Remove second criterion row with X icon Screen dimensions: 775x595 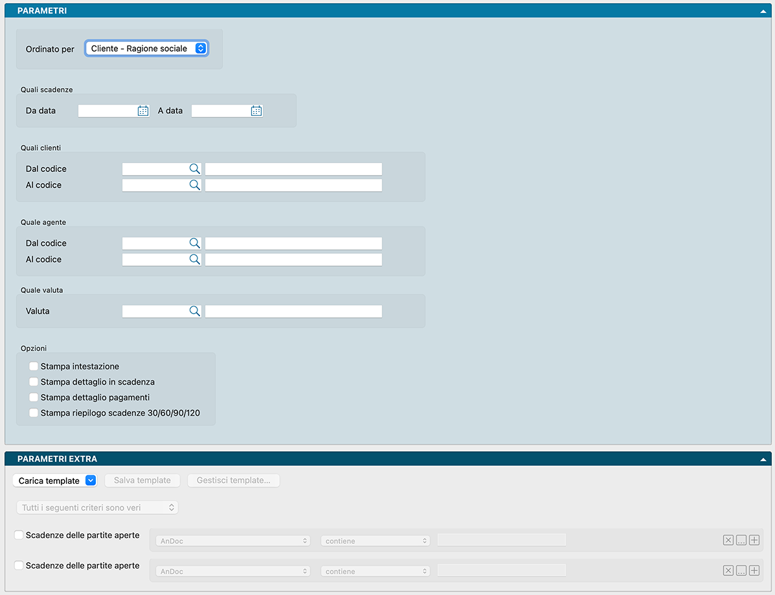click(728, 570)
